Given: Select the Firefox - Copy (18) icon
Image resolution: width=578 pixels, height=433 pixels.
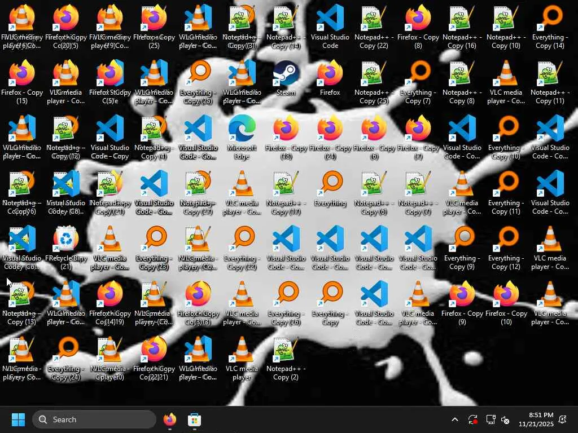Looking at the screenshot, I should [286, 138].
